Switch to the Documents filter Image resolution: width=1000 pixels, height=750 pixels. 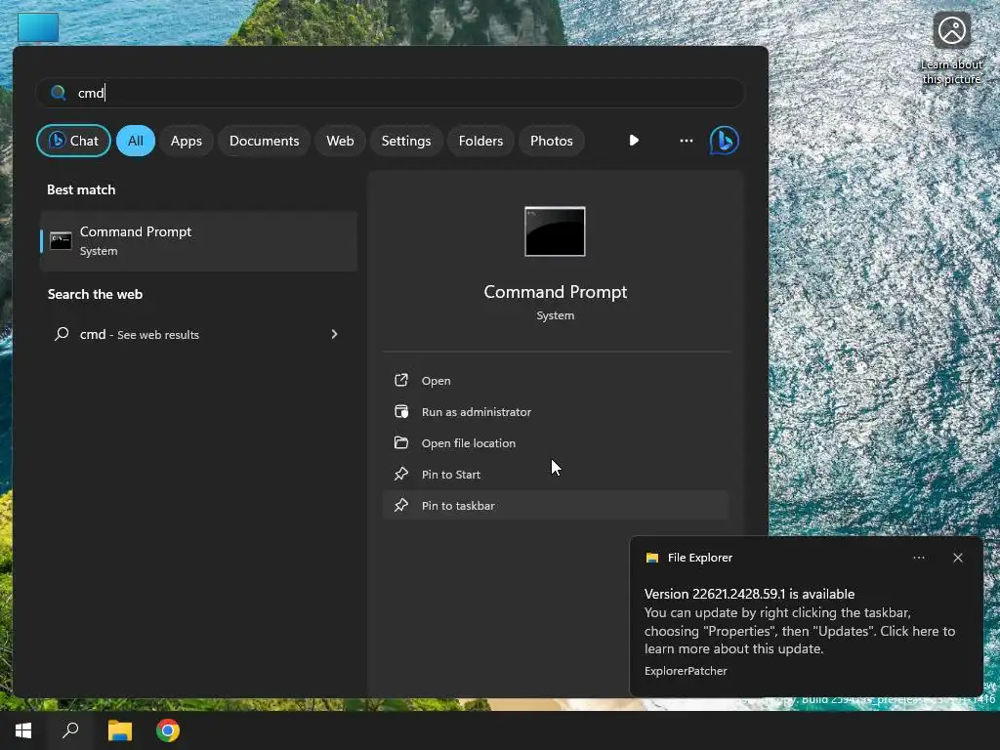click(264, 141)
